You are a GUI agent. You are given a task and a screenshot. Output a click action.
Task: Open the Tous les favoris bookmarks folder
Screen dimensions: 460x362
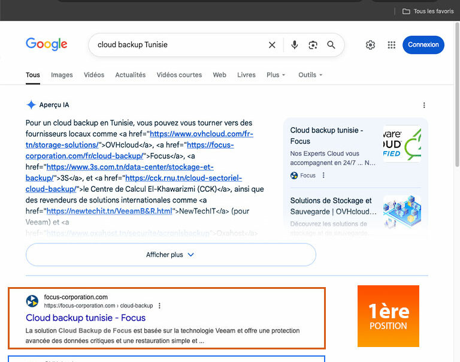(x=428, y=11)
